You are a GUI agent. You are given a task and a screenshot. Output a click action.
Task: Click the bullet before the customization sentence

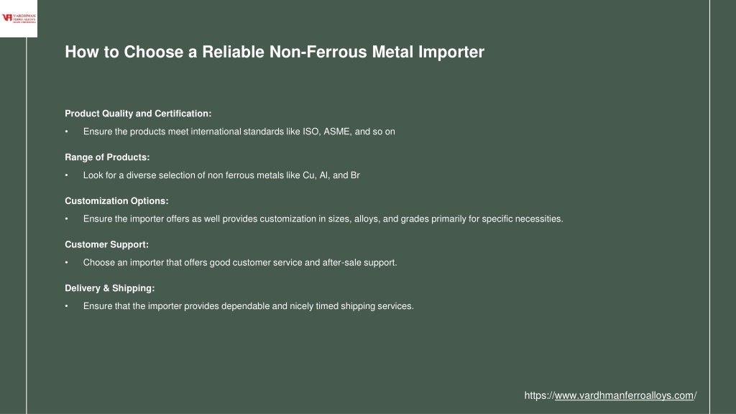tap(67, 219)
